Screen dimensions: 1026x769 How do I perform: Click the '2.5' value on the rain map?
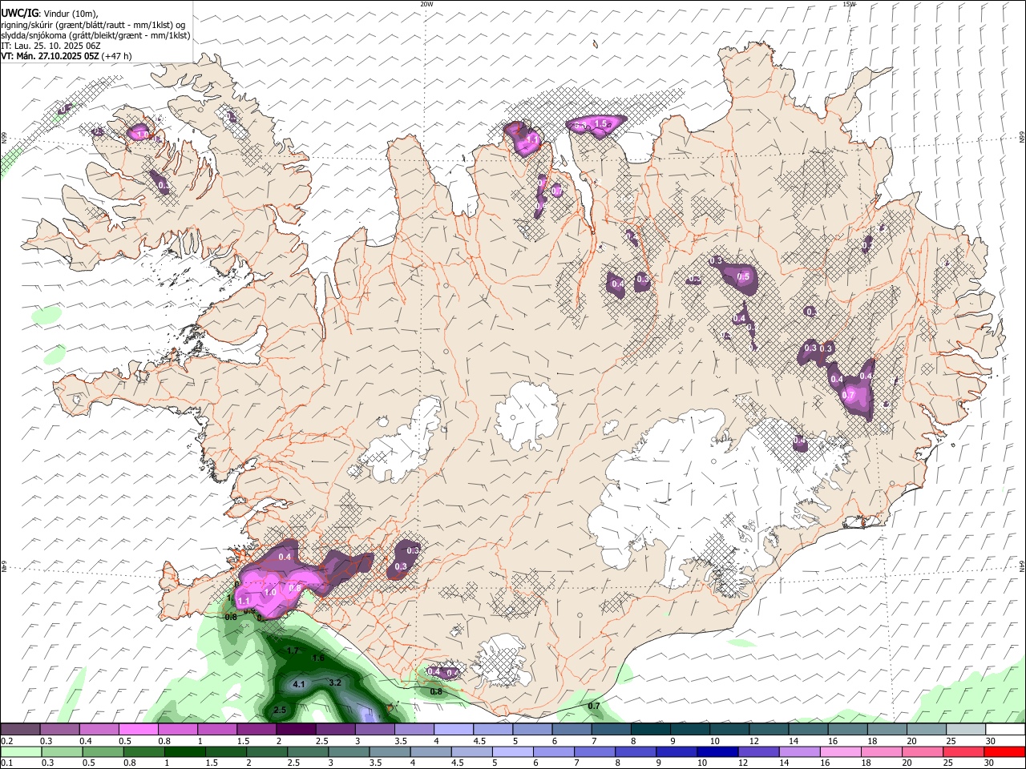[280, 710]
